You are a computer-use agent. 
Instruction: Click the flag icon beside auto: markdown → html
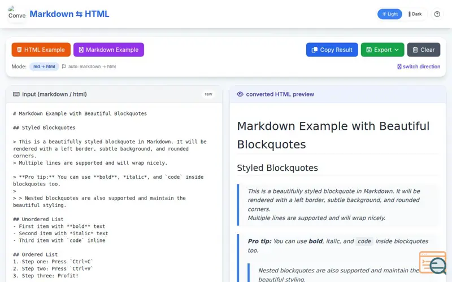pyautogui.click(x=64, y=67)
